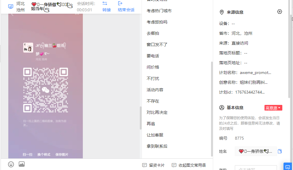Click the transfer arrows icon above 转接

click(105, 3)
